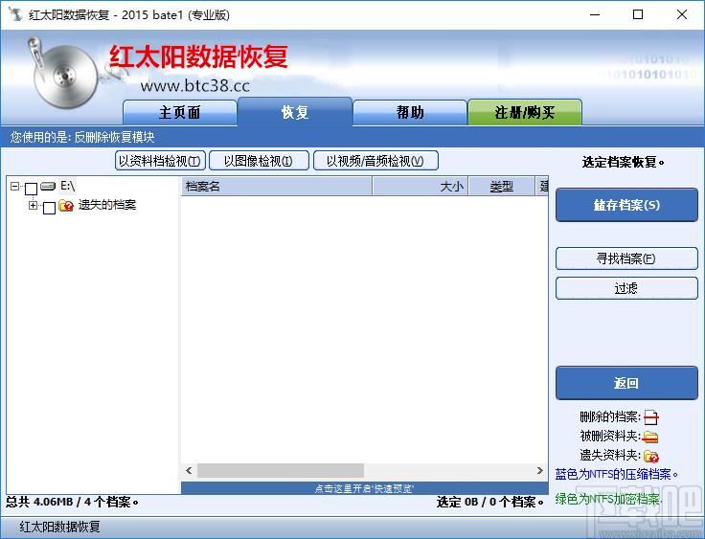Click the 绿色为NTFS加密档案 text

point(608,499)
